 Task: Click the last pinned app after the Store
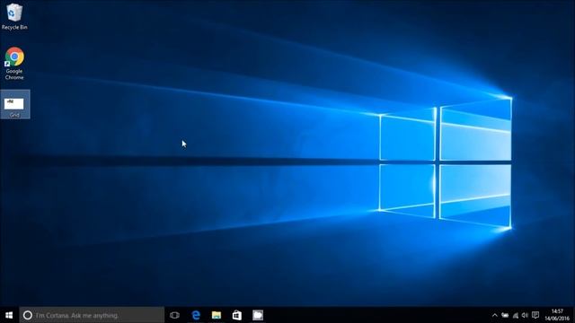(x=258, y=315)
